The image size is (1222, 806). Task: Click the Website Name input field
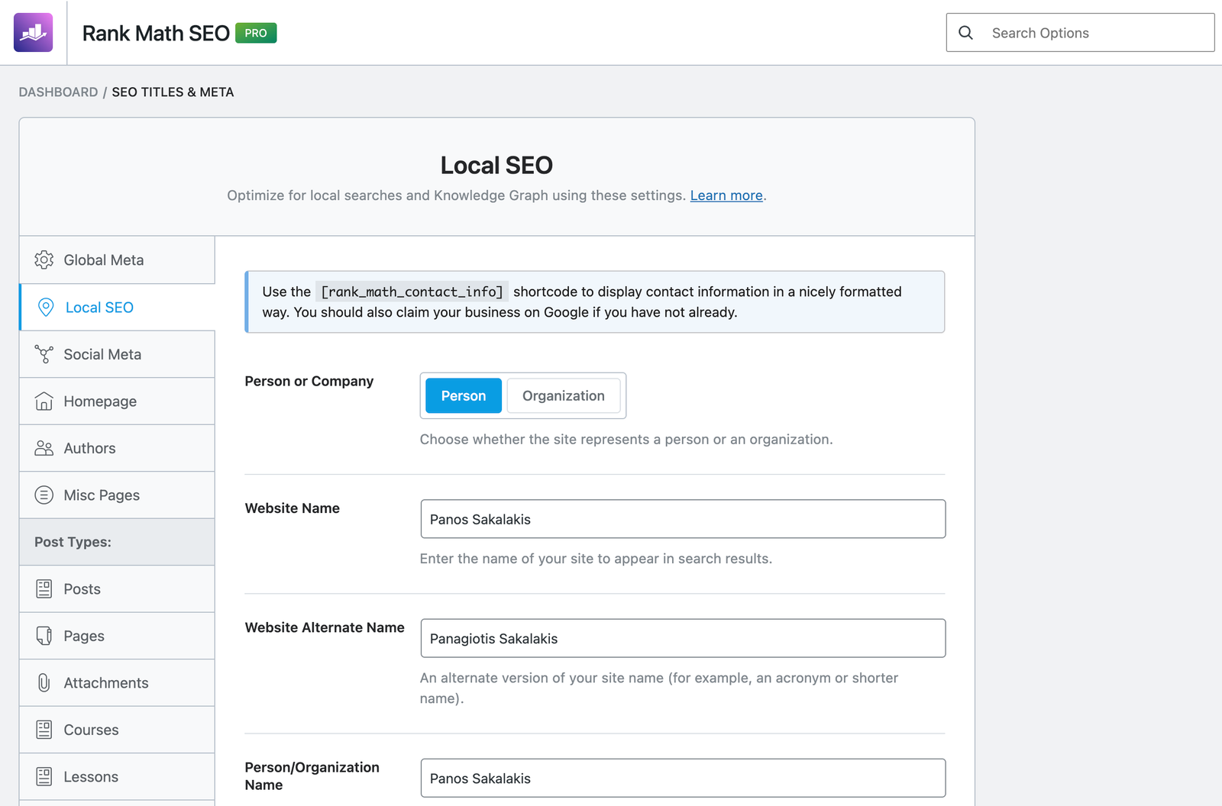(683, 519)
